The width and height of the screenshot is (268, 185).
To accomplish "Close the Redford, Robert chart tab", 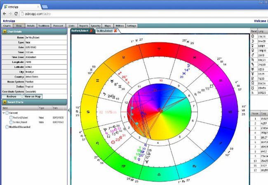I will pyautogui.click(x=91, y=31).
